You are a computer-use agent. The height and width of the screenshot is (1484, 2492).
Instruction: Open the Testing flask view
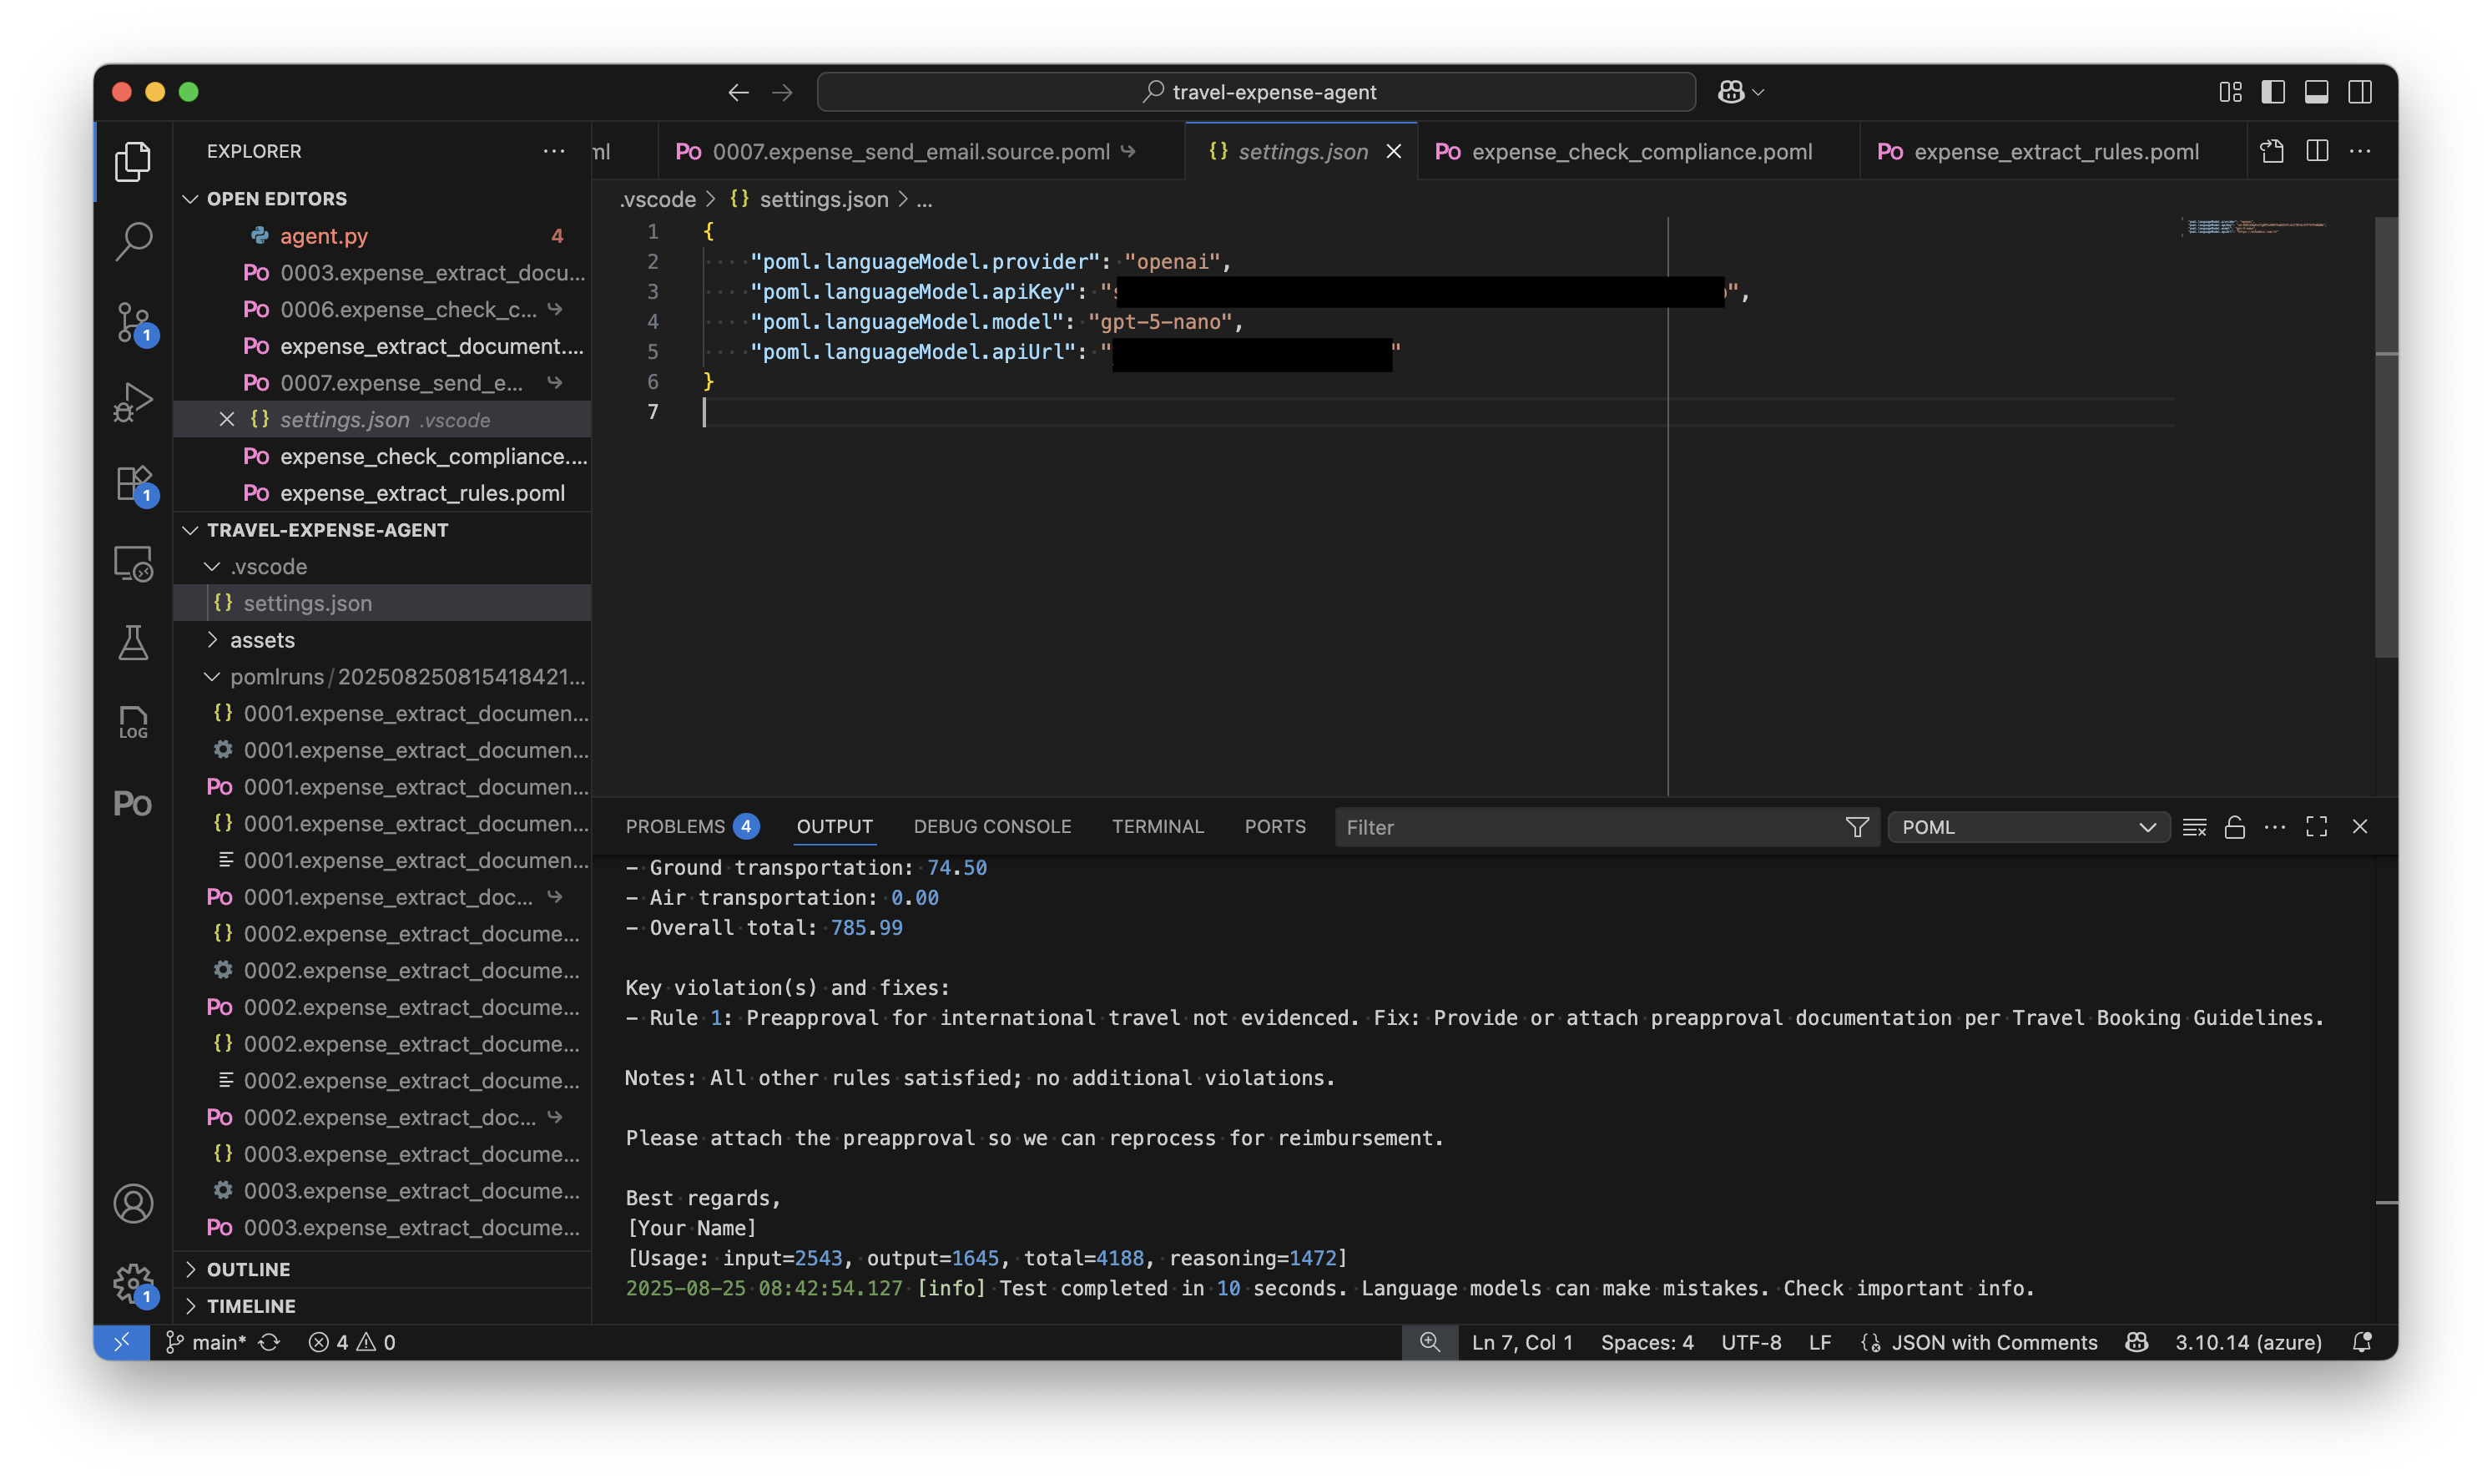(x=133, y=643)
